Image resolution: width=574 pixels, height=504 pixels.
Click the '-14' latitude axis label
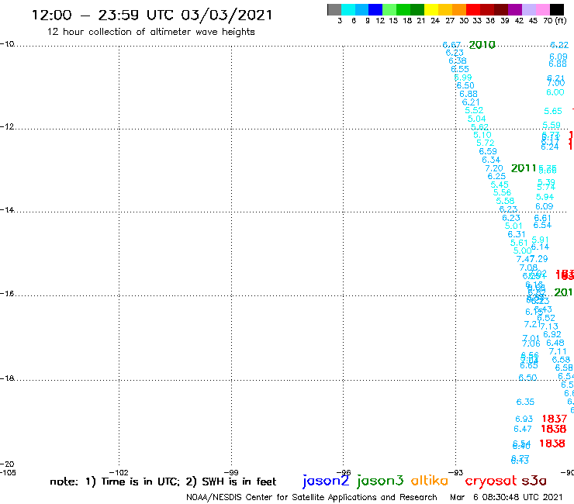pos(7,209)
